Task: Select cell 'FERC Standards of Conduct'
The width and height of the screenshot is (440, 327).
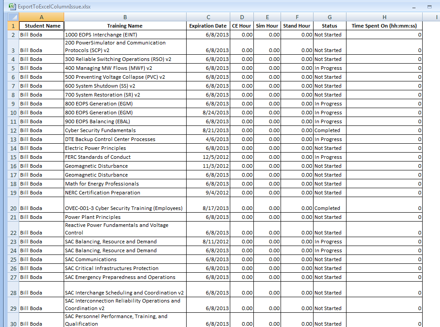Action: (x=125, y=157)
